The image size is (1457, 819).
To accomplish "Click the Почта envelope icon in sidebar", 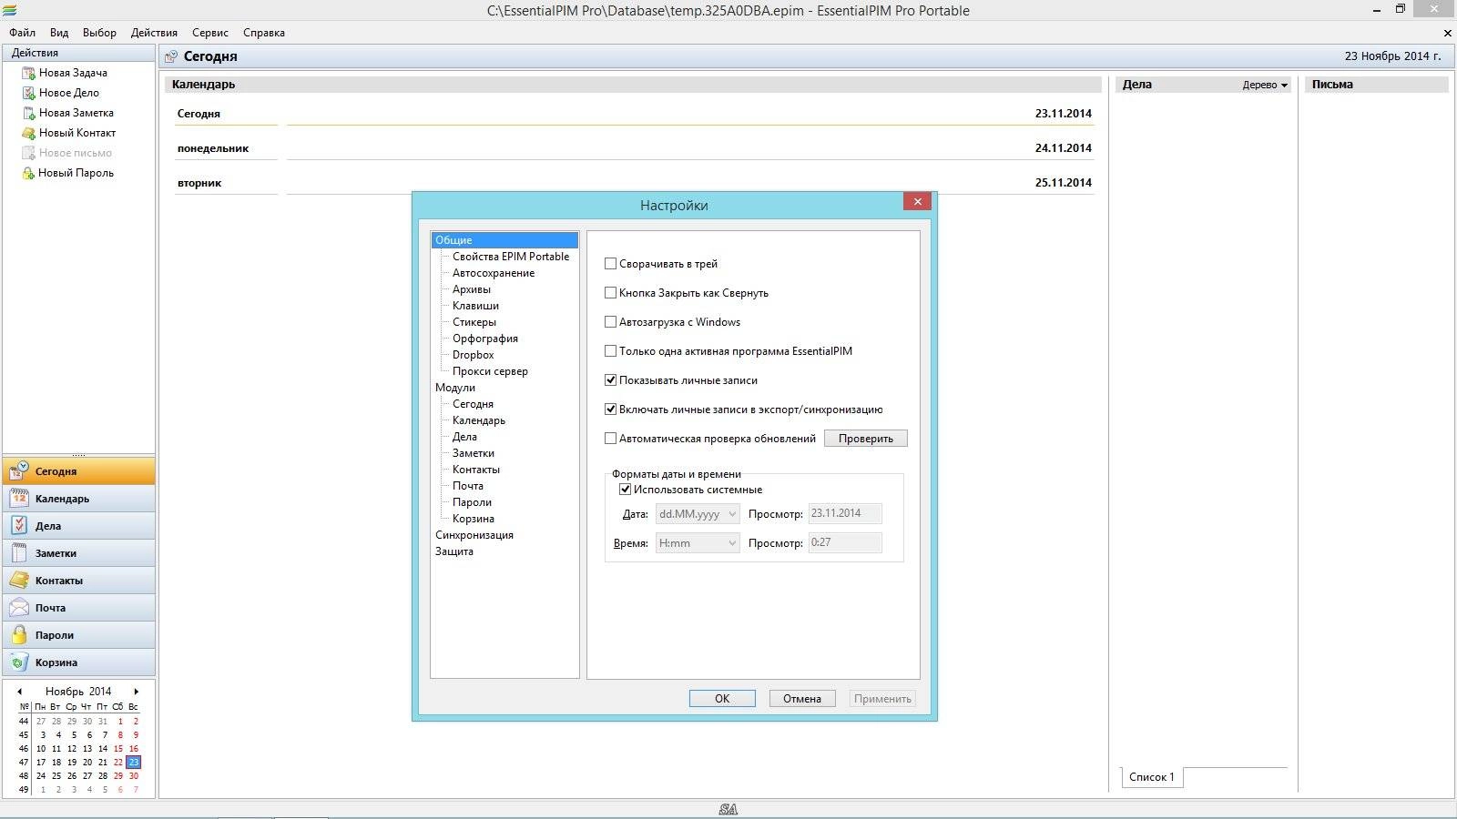I will pyautogui.click(x=19, y=607).
